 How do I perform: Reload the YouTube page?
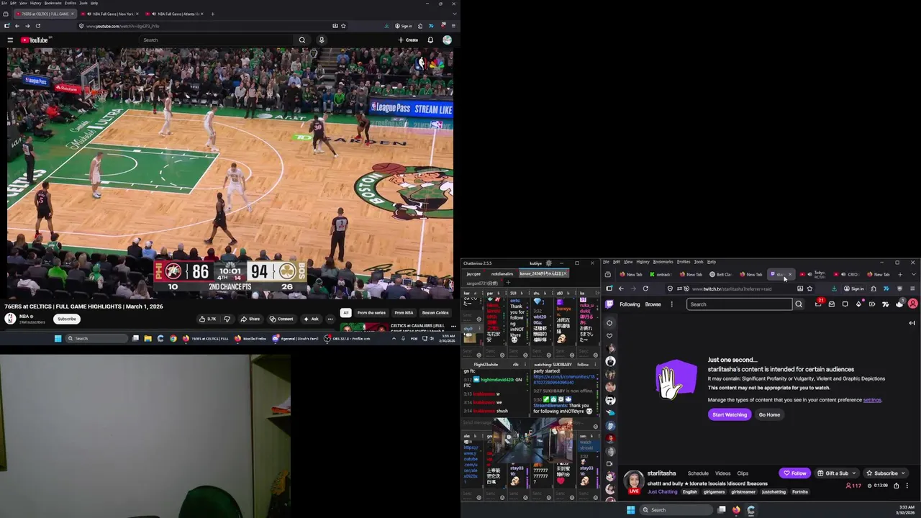pyautogui.click(x=37, y=26)
